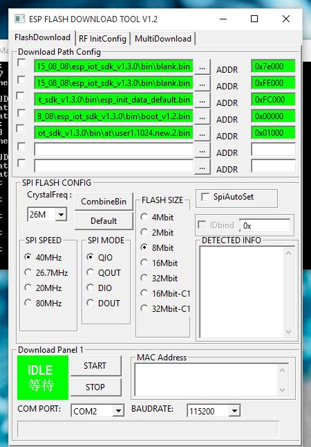Choose 32Mbit flash size
Screen dimensions: 311x447
tap(144, 278)
